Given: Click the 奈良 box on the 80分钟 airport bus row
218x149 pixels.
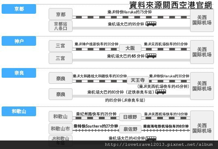Looking at the screenshot, I should pyautogui.click(x=60, y=94).
